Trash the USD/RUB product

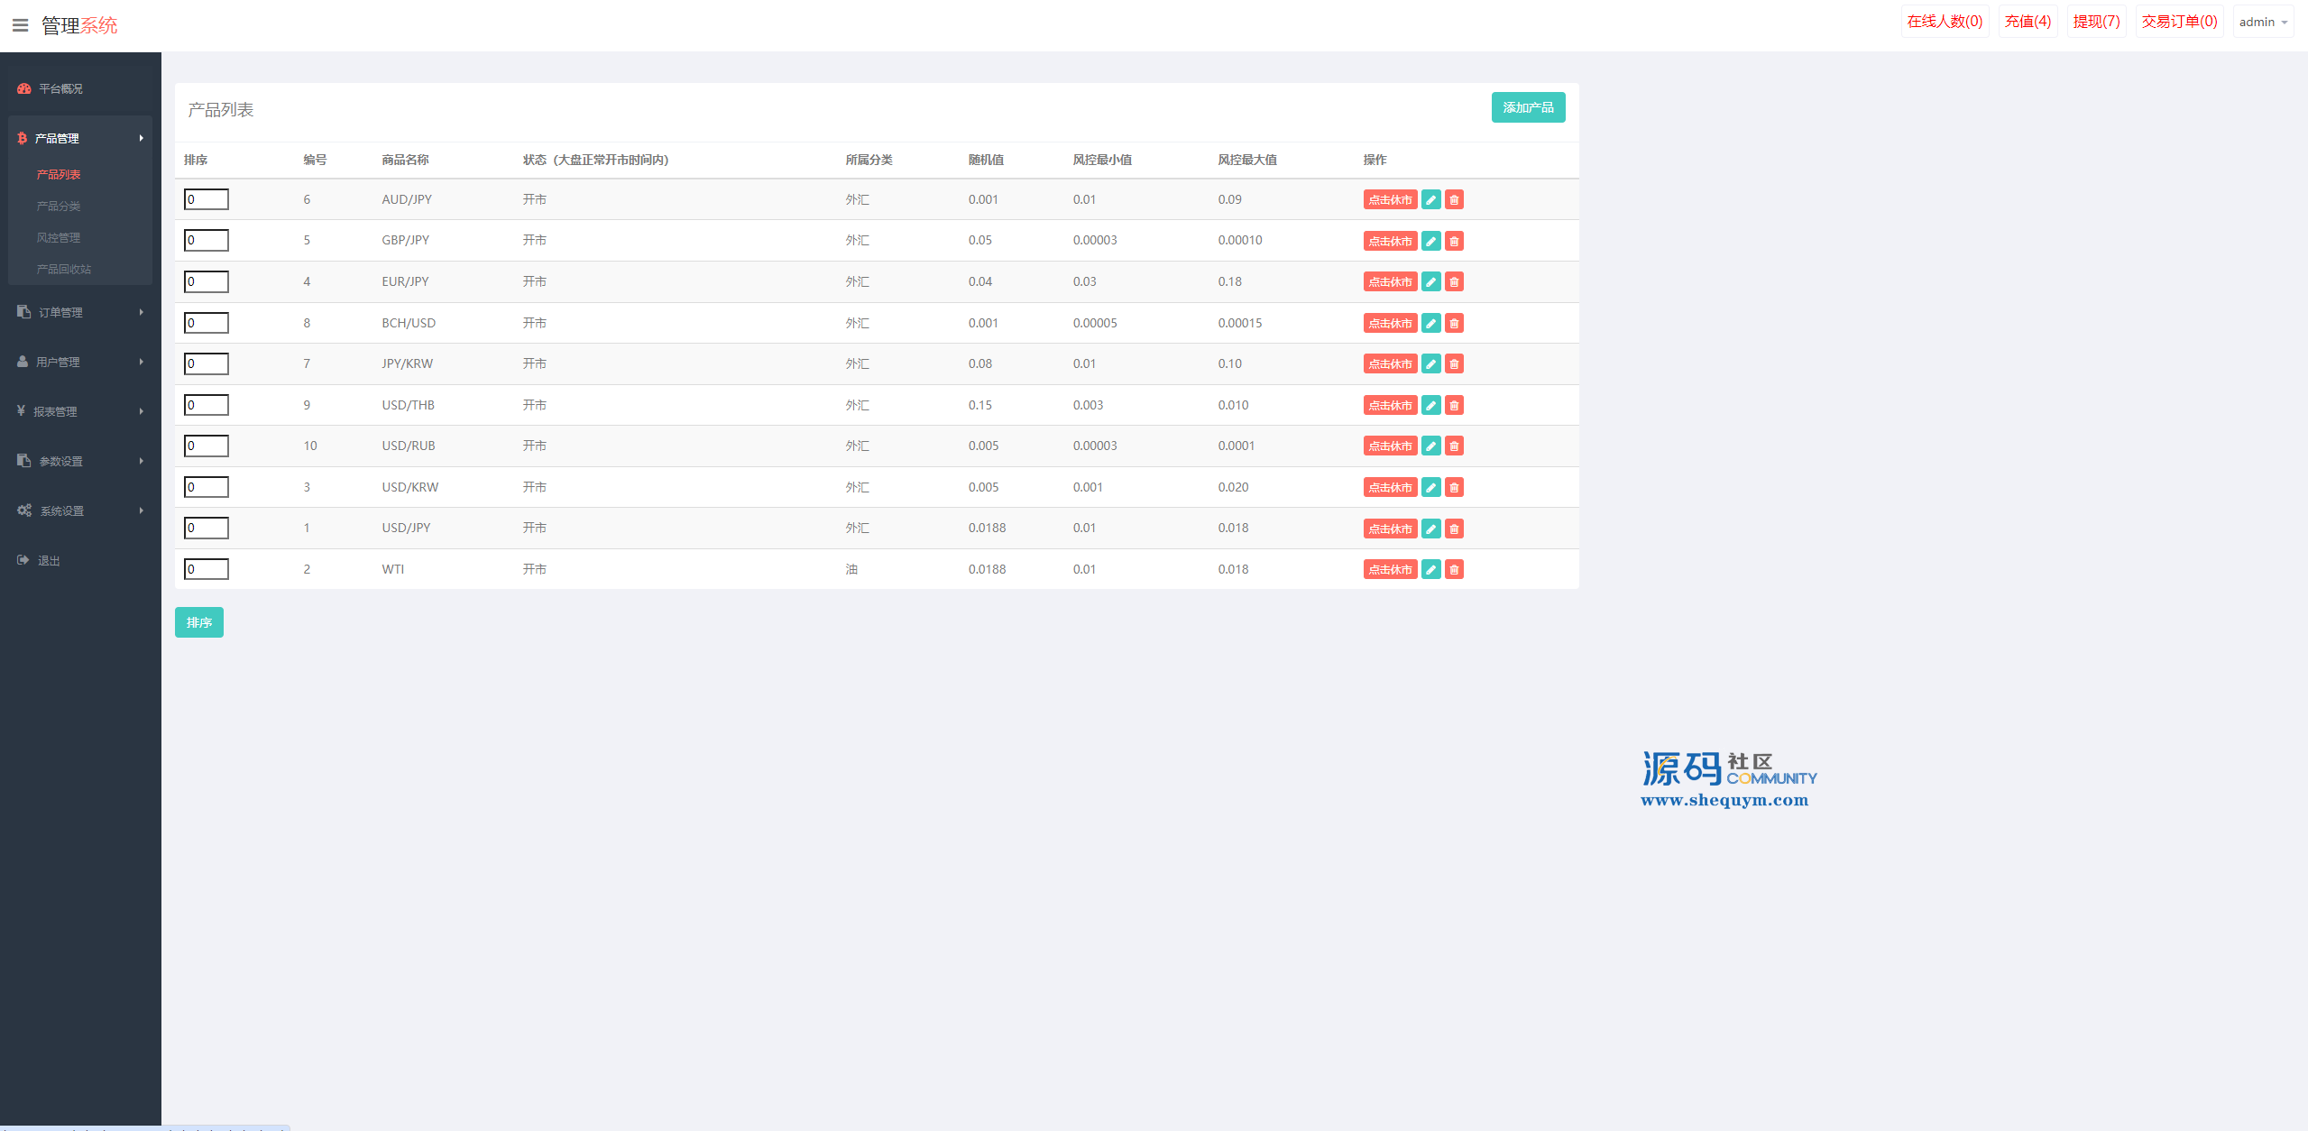point(1454,446)
